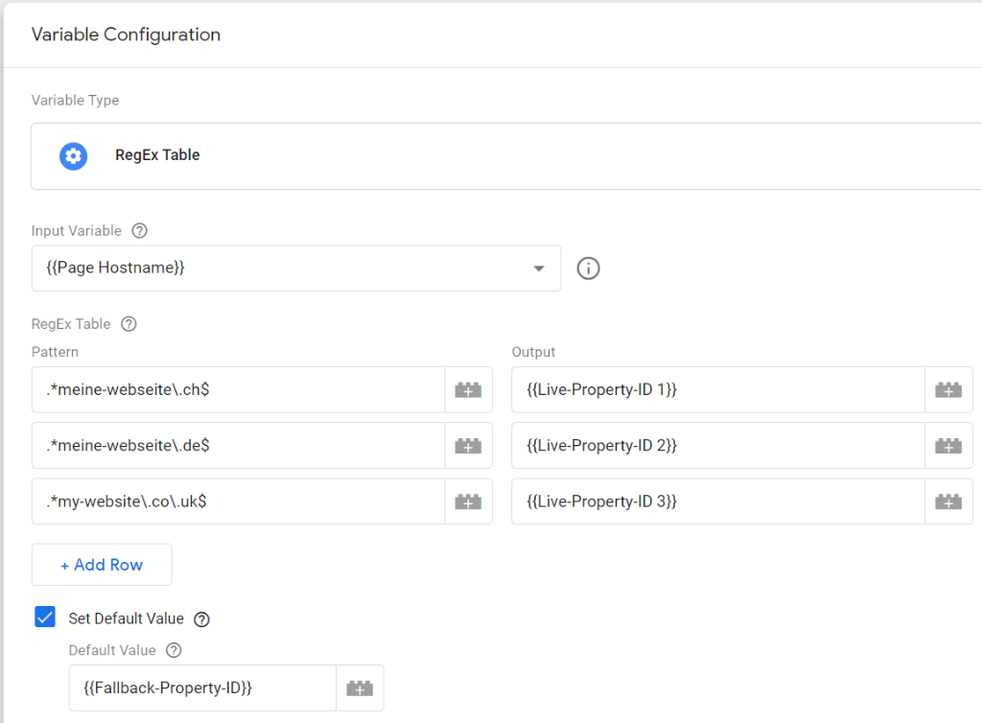Click help icon next to RegEx Table label
Image resolution: width=982 pixels, height=723 pixels.
pyautogui.click(x=129, y=324)
